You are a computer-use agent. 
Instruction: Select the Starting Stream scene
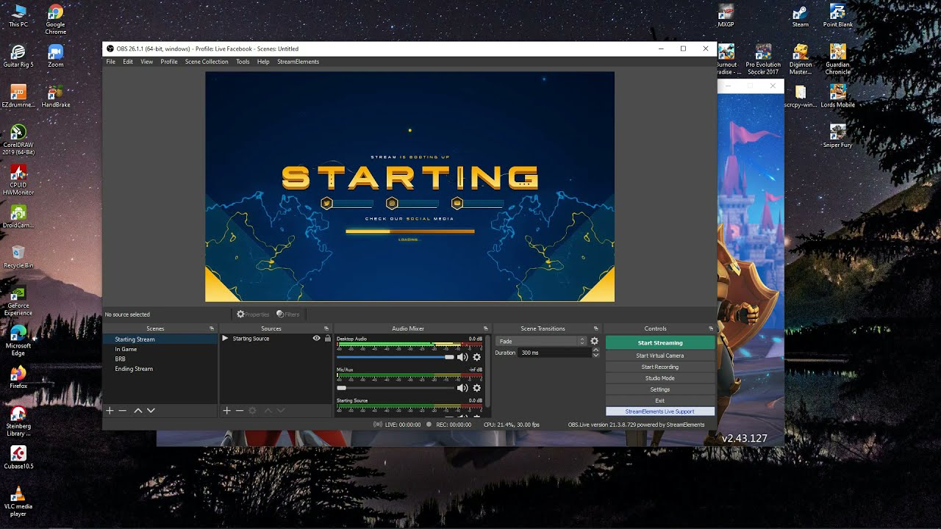[160, 339]
